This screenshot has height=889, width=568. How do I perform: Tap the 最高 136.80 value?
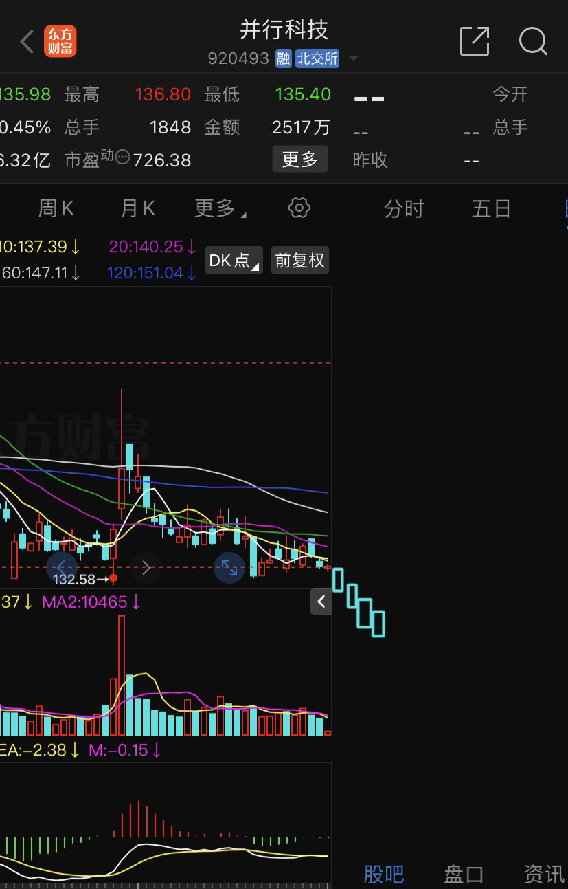click(x=163, y=94)
